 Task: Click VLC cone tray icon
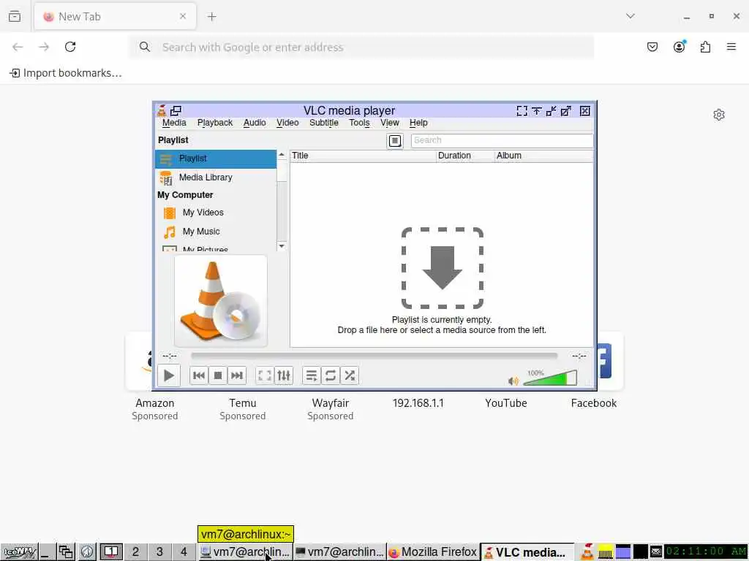(x=587, y=552)
